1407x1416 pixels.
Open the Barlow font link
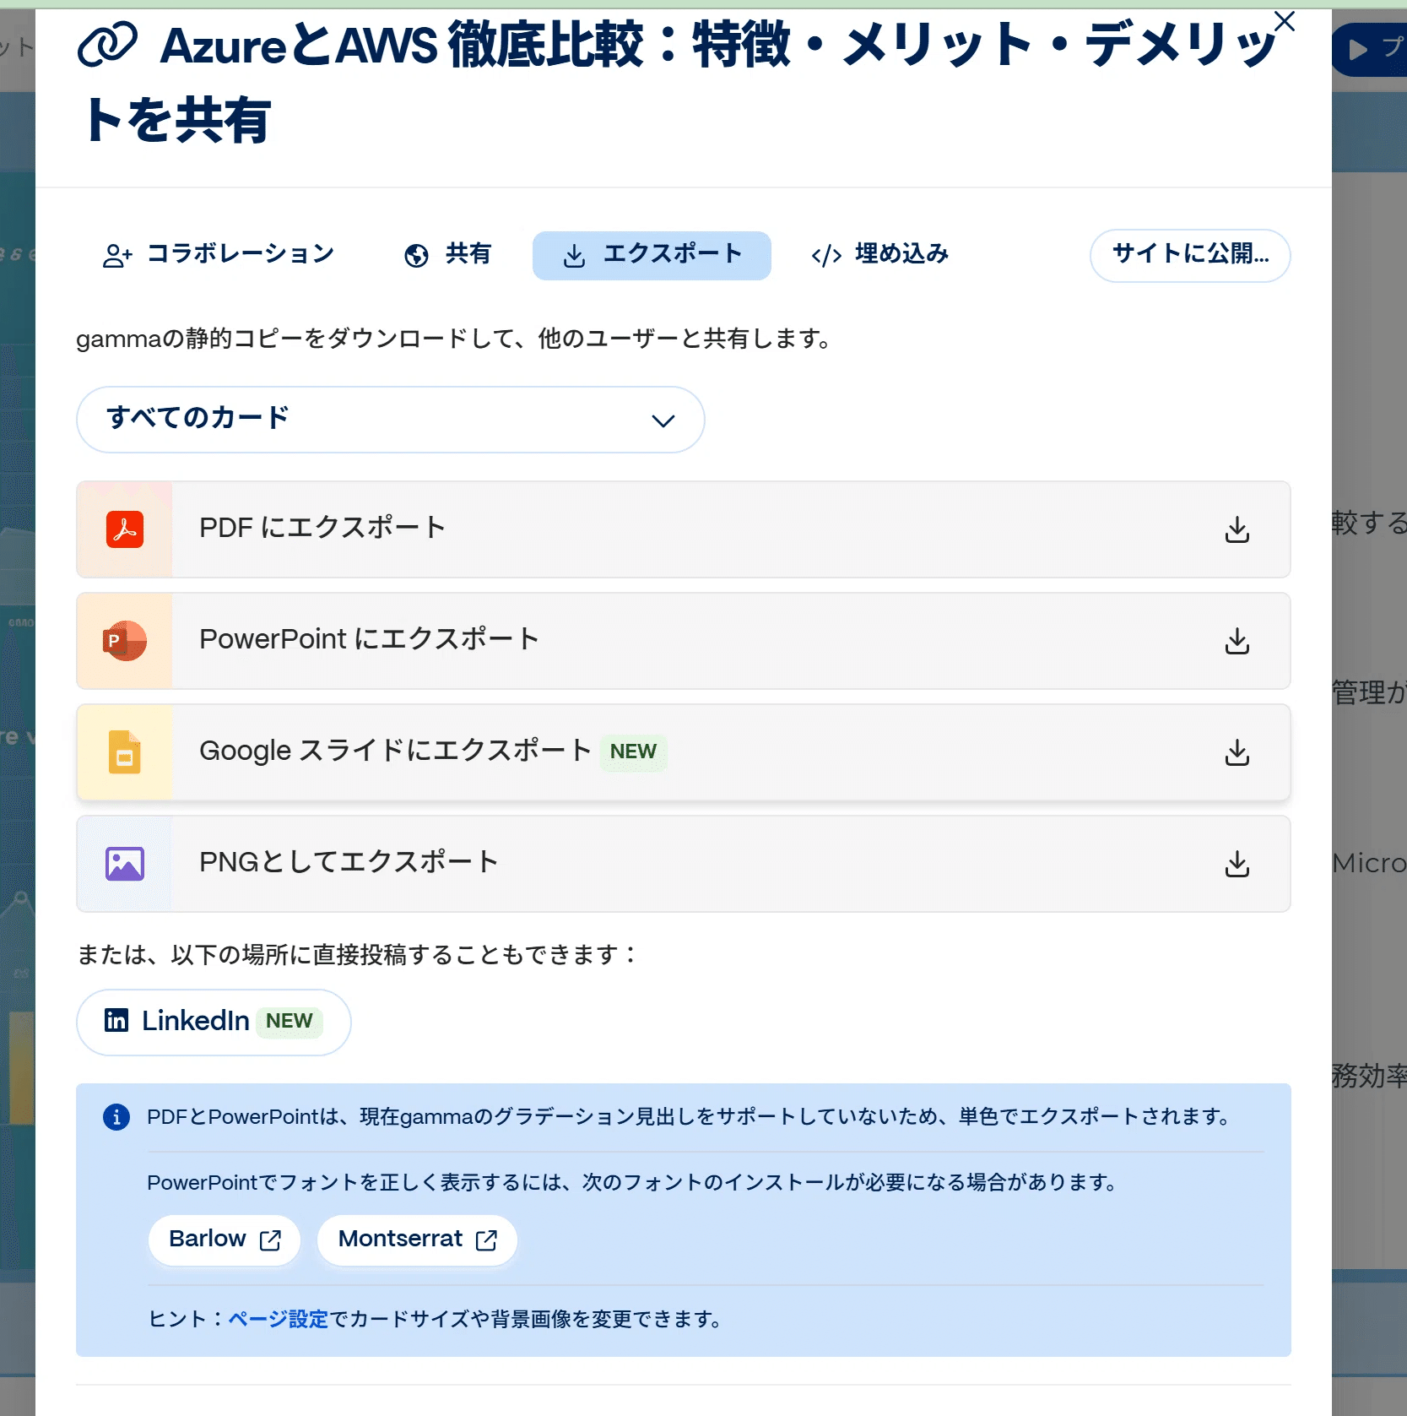coord(225,1240)
